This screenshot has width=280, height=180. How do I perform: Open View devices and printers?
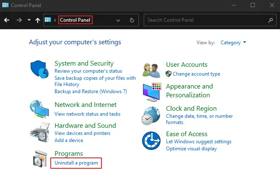(x=82, y=133)
